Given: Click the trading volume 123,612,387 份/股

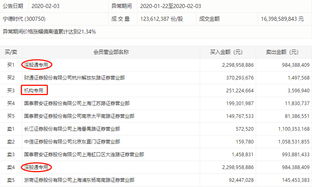Looking at the screenshot, I should (x=161, y=19).
